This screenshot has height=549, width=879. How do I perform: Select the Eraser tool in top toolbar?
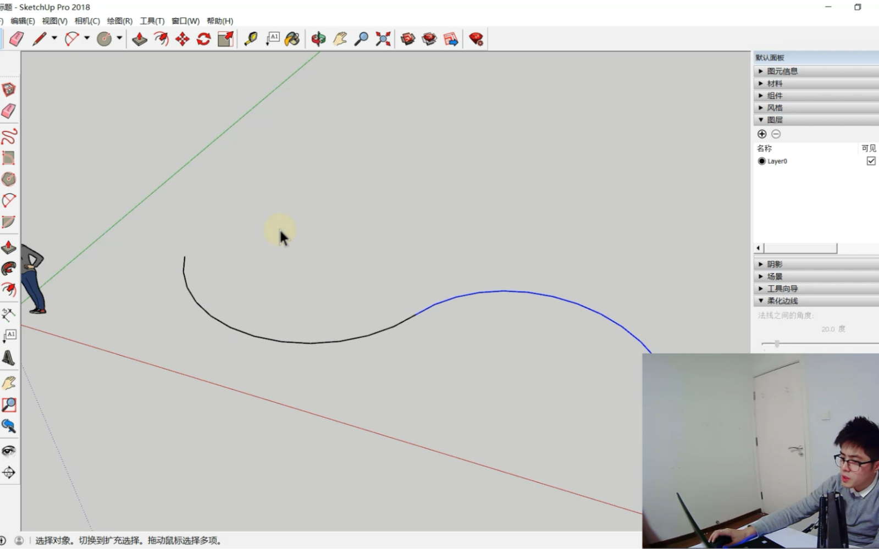point(16,38)
